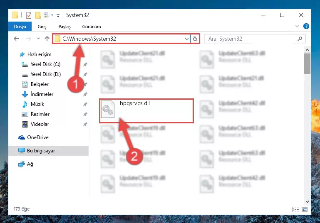Select the hpqsrvcs.dll file

(146, 111)
